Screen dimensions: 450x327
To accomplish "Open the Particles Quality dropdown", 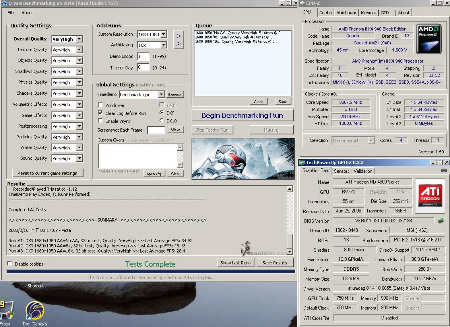I will coord(80,137).
